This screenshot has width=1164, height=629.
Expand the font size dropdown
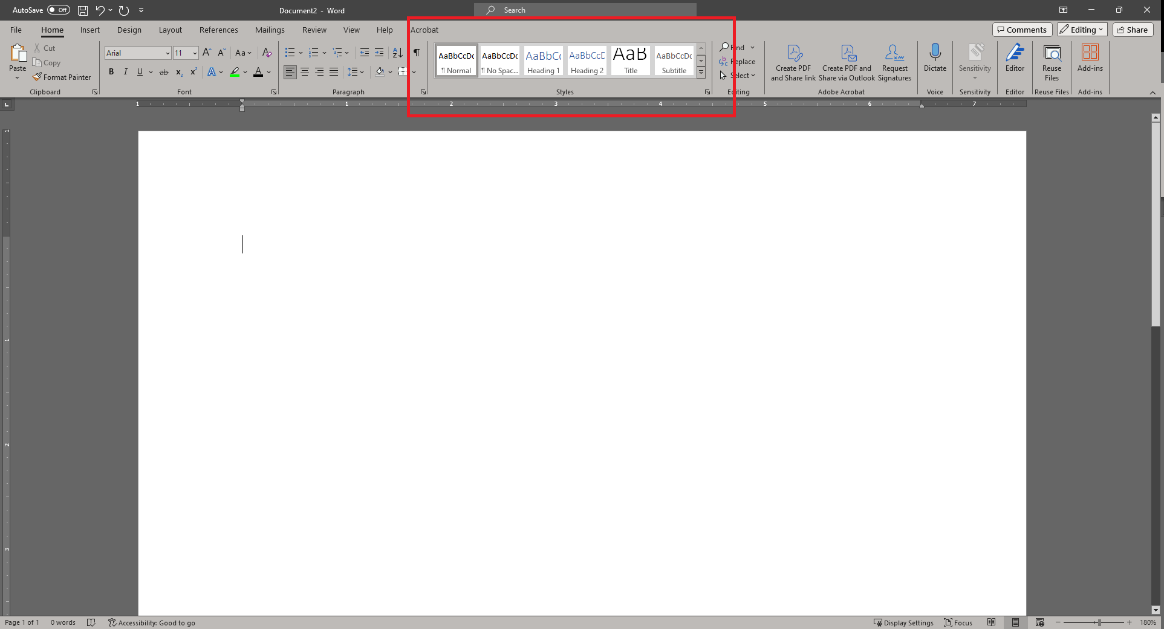pyautogui.click(x=195, y=53)
